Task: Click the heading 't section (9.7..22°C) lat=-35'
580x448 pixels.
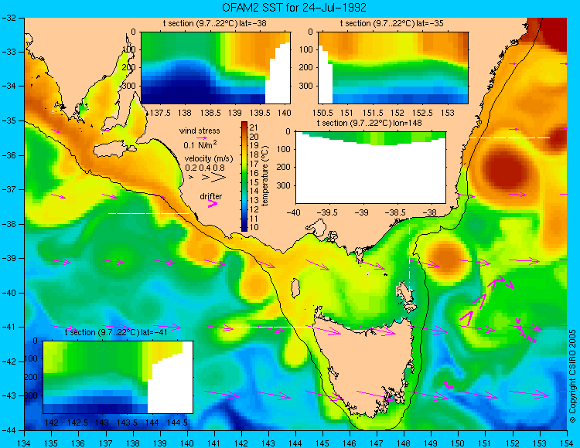Action: coord(392,24)
